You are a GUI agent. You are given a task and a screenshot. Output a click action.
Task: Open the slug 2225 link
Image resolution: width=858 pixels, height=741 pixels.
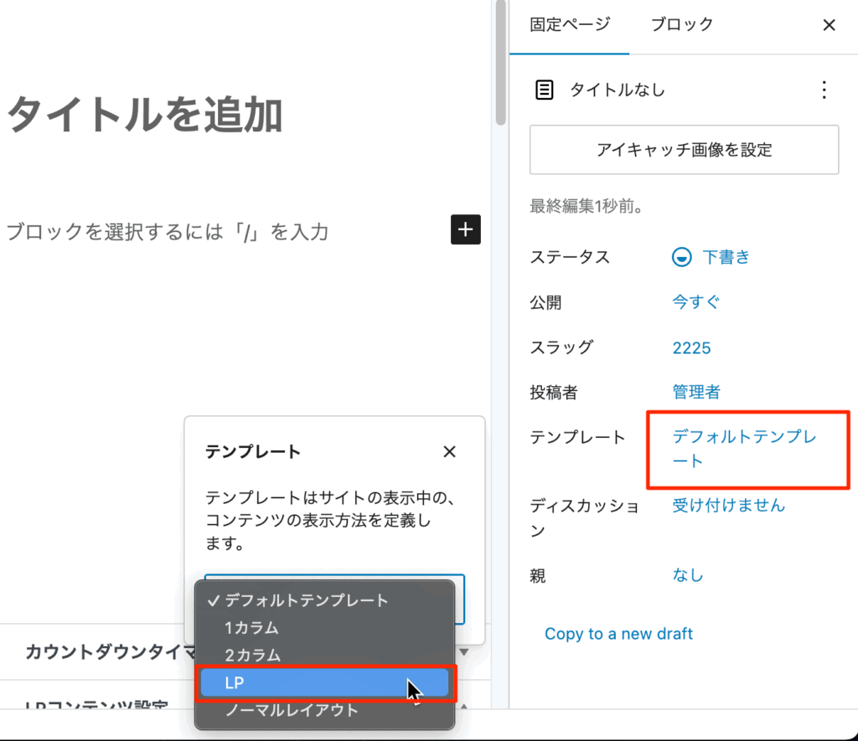[691, 347]
